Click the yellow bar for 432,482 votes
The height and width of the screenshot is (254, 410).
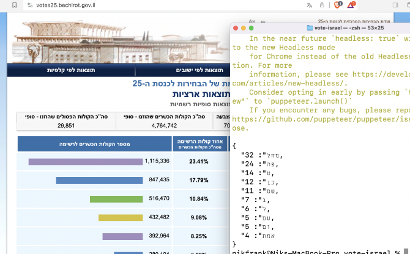(x=121, y=218)
